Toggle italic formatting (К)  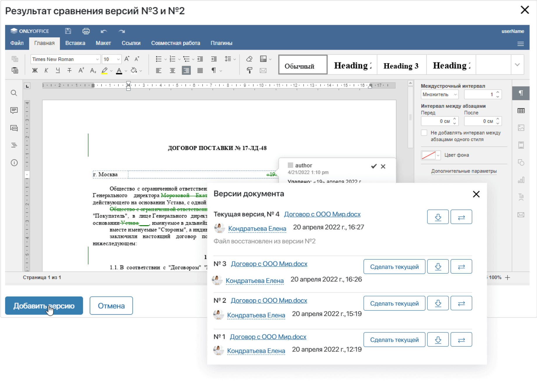tap(46, 70)
